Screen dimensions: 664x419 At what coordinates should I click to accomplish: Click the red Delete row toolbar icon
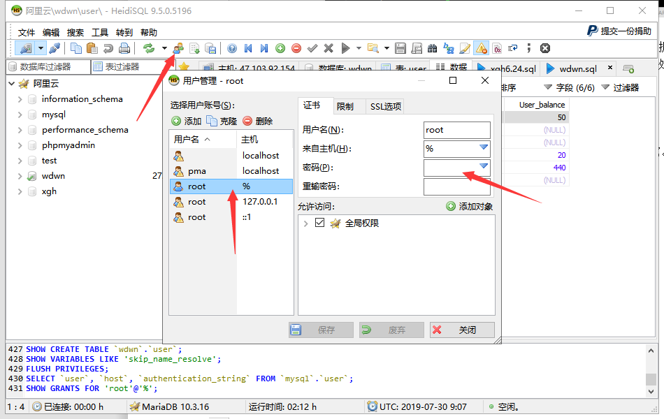296,48
